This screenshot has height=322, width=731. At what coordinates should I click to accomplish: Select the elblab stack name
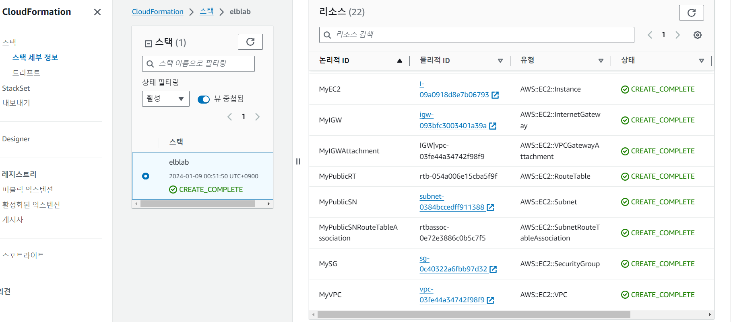pyautogui.click(x=179, y=162)
